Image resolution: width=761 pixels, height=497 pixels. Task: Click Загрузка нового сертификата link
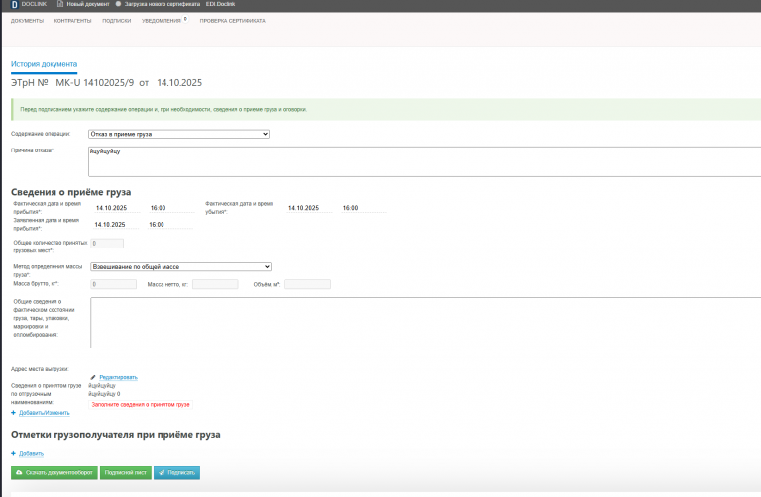tap(163, 4)
